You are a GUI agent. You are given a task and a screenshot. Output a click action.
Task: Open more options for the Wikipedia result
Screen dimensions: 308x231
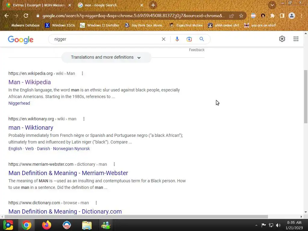(x=82, y=73)
